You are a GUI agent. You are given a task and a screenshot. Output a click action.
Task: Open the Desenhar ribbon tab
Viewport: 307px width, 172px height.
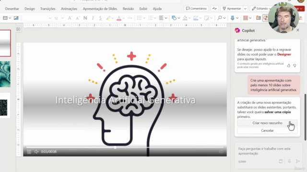(12, 9)
